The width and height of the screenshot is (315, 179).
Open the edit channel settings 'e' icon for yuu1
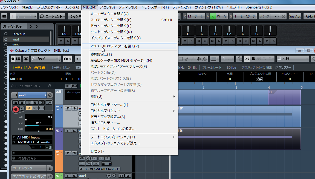(50, 95)
